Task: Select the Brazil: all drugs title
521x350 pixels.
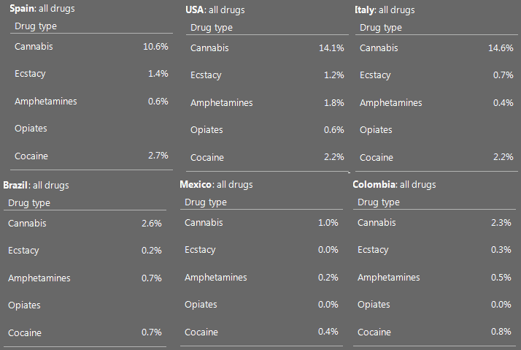Action: pos(36,186)
